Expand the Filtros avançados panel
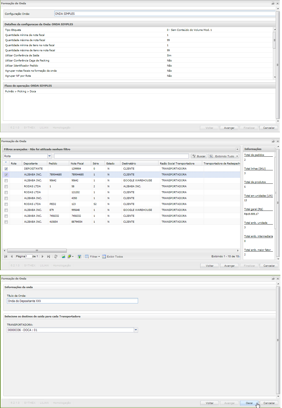Viewport: 282px width, 408px height. pos(237,149)
